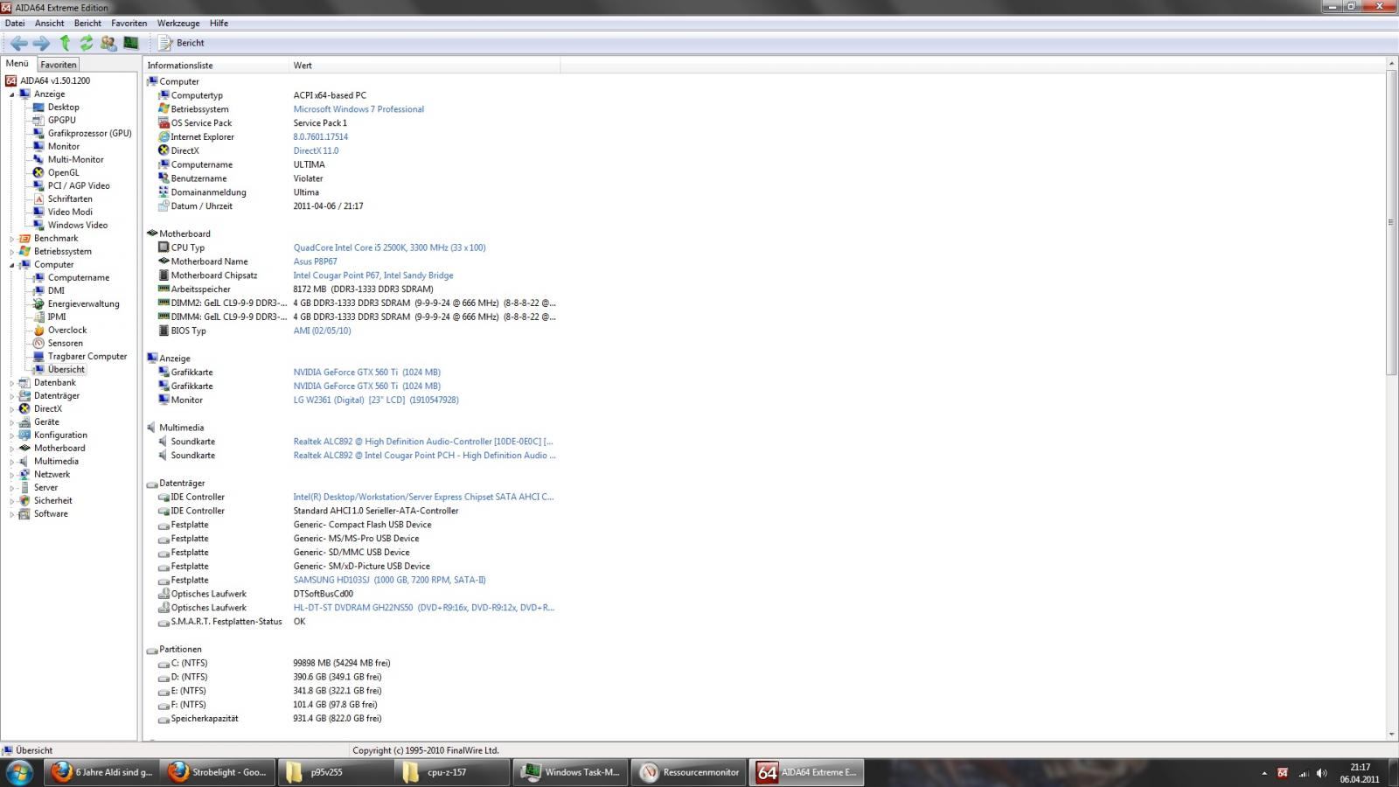The height and width of the screenshot is (787, 1399).
Task: Open the Hilfe menu
Action: point(219,24)
